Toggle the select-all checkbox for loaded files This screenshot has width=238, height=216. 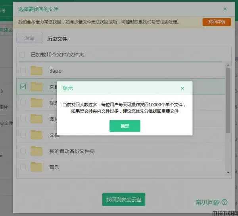[23, 54]
